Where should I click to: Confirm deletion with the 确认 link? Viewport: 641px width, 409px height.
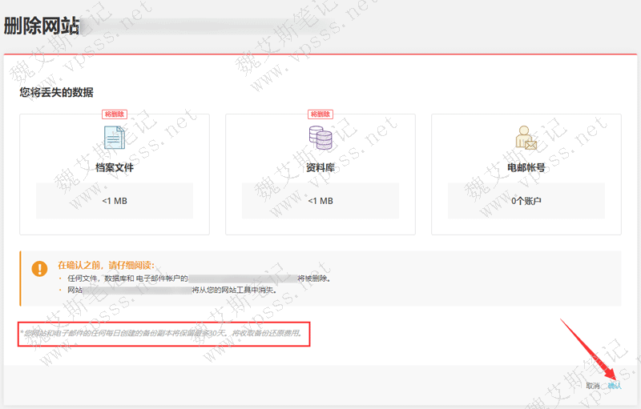coord(615,386)
